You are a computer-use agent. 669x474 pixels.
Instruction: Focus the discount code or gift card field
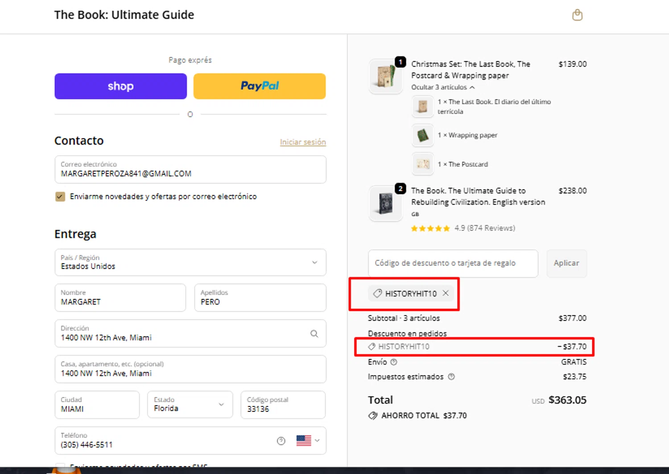453,263
